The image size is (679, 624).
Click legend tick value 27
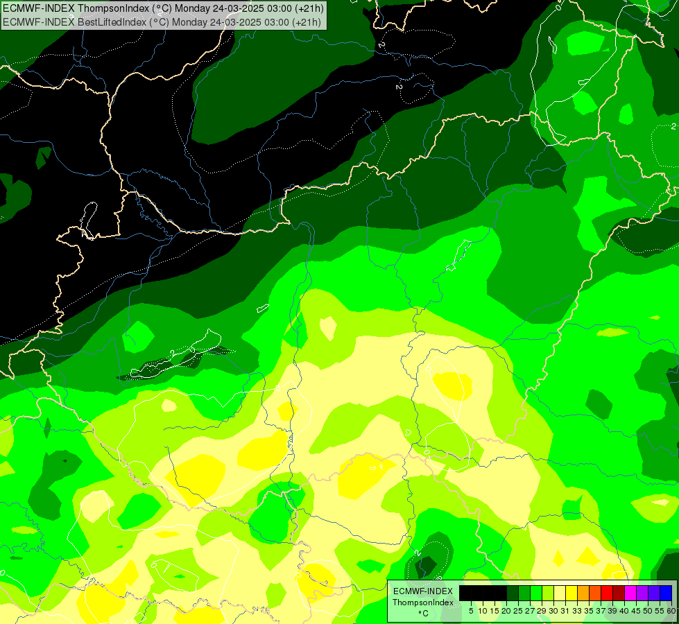click(530, 611)
